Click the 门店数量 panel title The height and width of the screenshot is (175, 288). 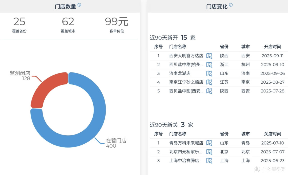65,6
